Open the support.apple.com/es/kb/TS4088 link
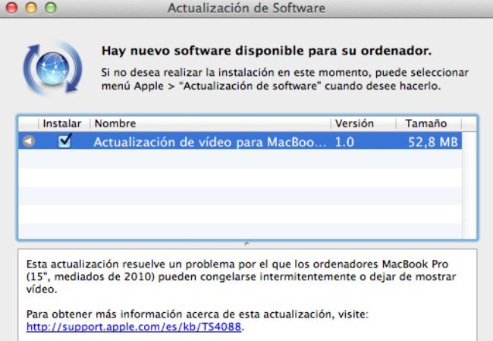This screenshot has width=493, height=341. tap(135, 327)
